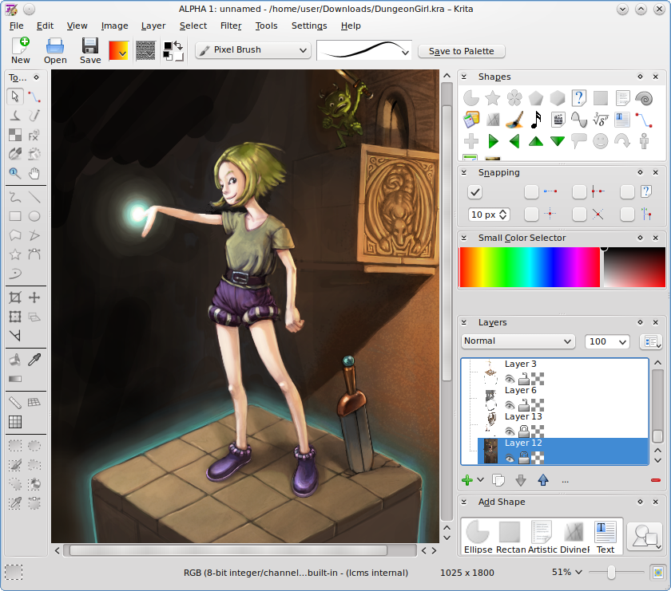
Task: Move layer up with blue arrow
Action: point(543,480)
